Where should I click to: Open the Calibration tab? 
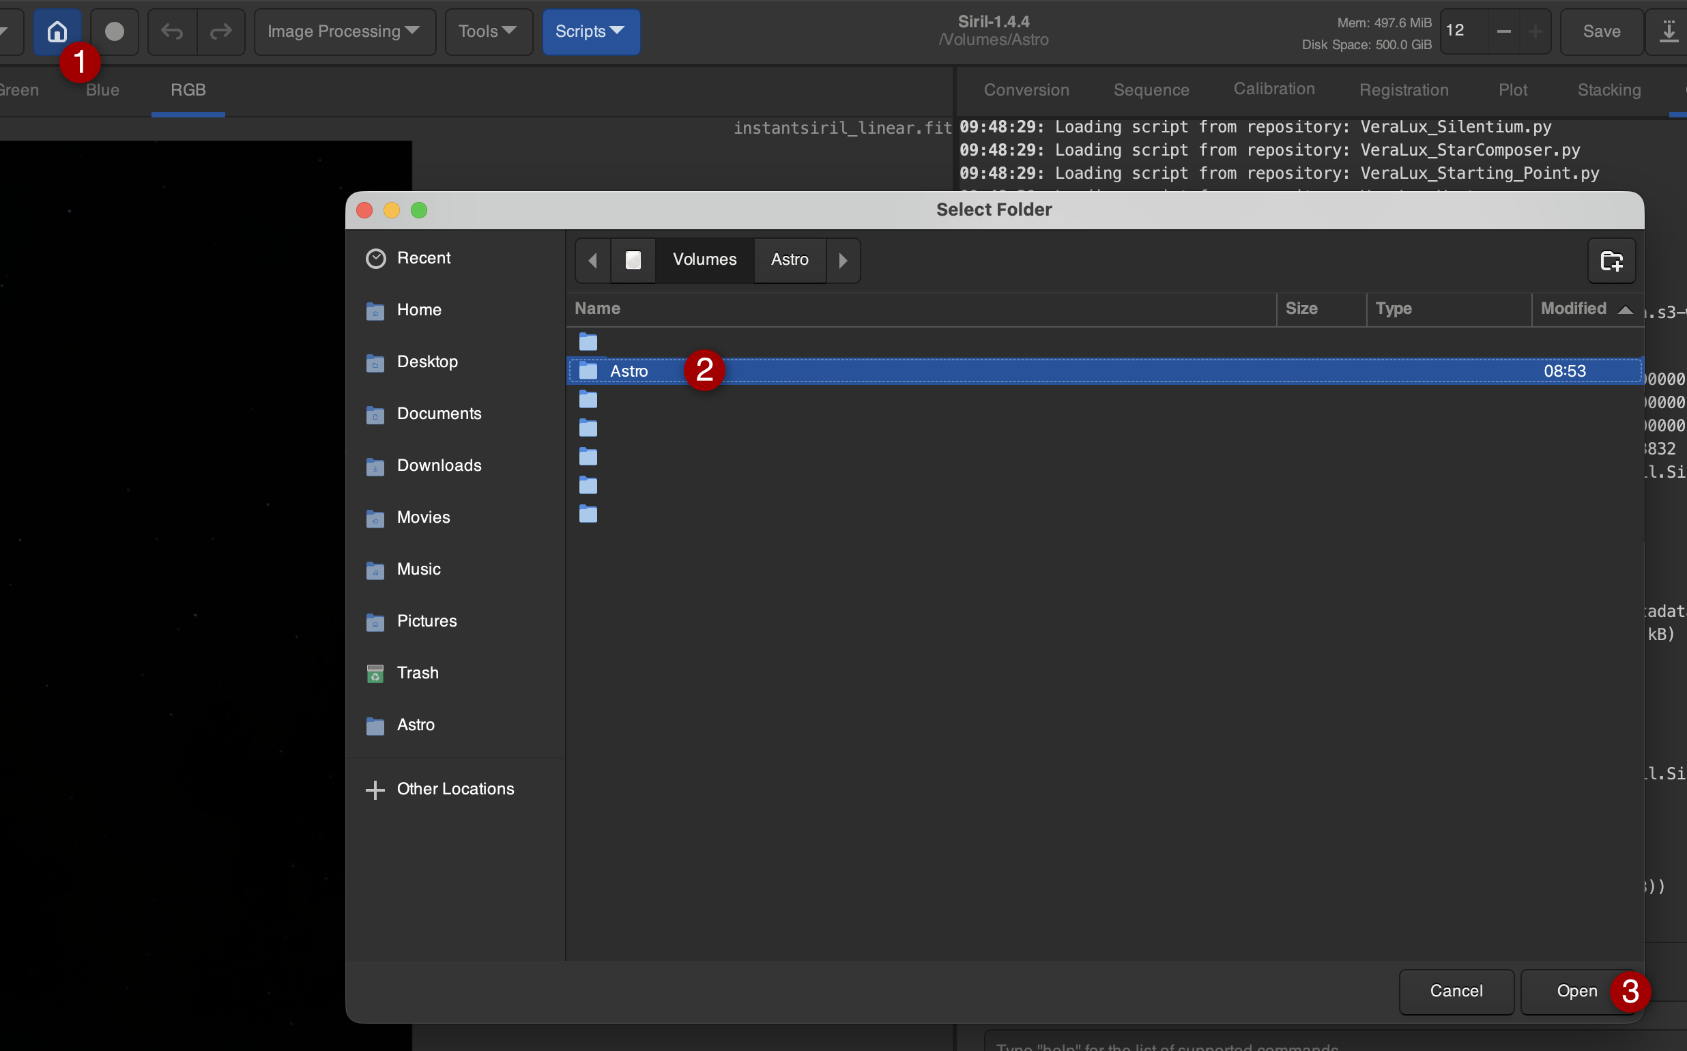1273,89
